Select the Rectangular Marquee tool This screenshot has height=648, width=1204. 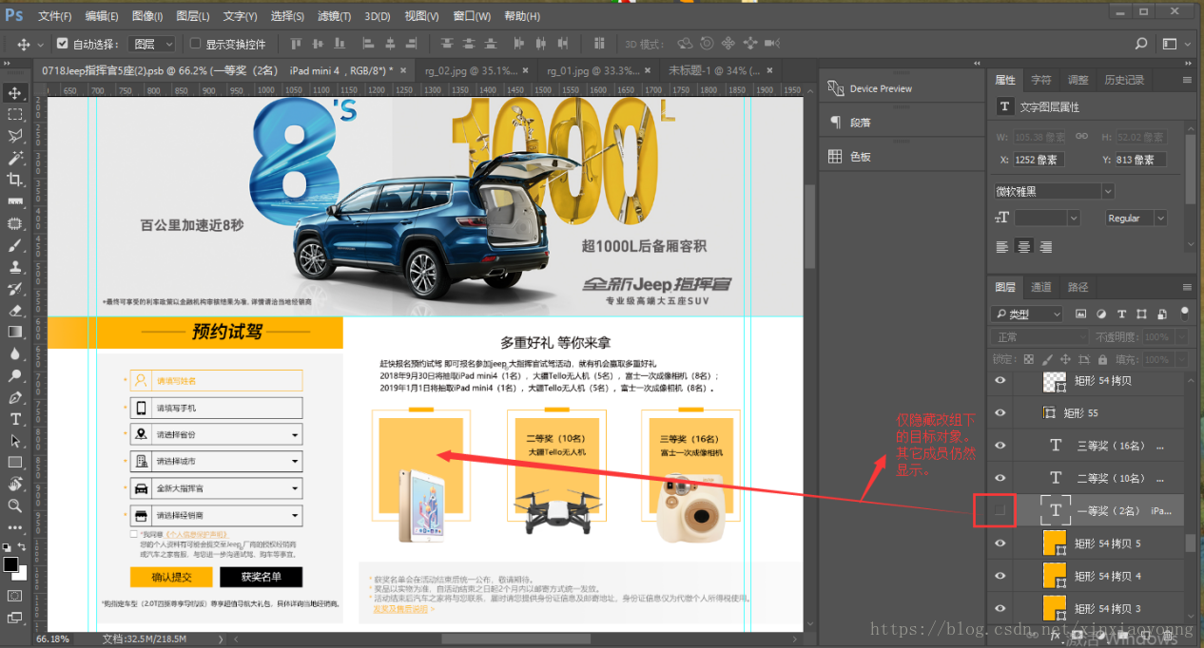point(14,114)
